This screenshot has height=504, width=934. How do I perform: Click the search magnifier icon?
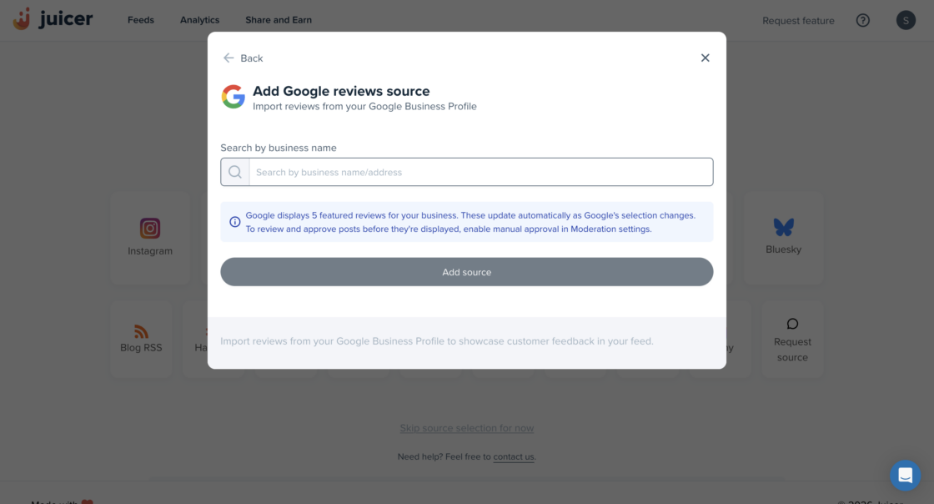(235, 172)
